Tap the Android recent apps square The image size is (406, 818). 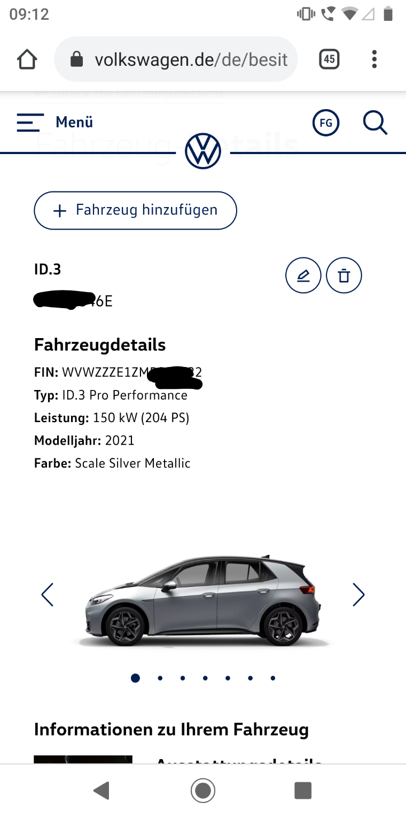coord(303,790)
